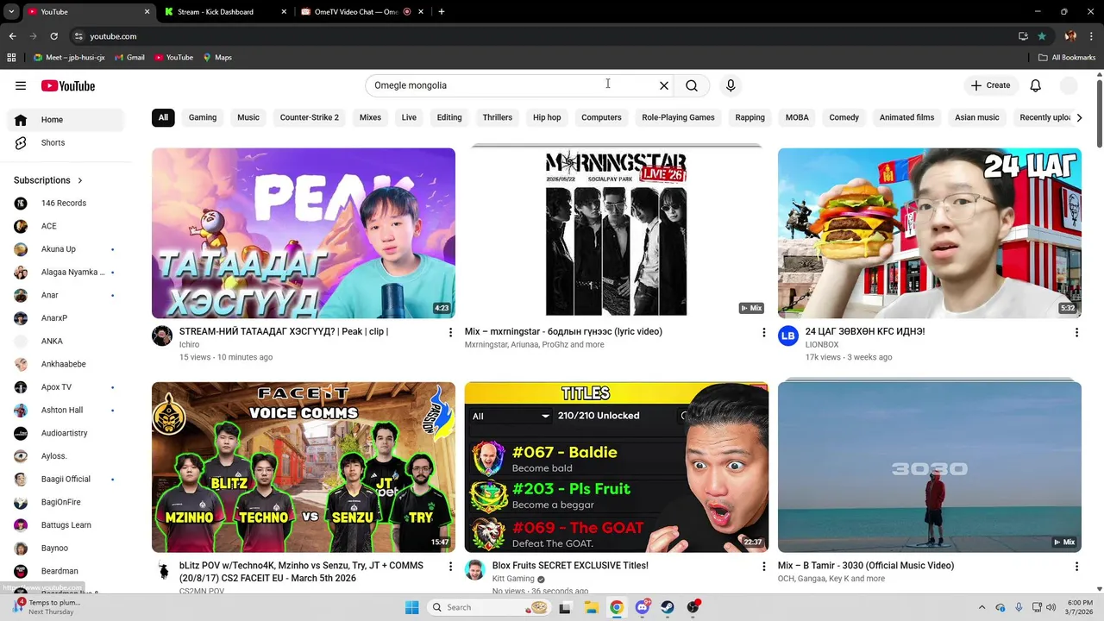Open the Akuna Up subscription
This screenshot has height=621, width=1104.
tap(66, 249)
